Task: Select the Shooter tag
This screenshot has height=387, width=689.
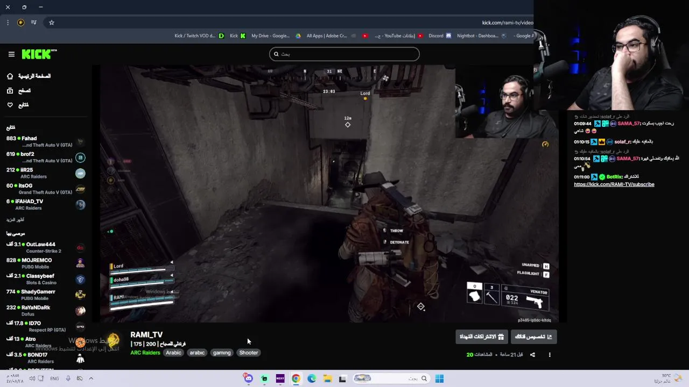Action: [x=249, y=353]
